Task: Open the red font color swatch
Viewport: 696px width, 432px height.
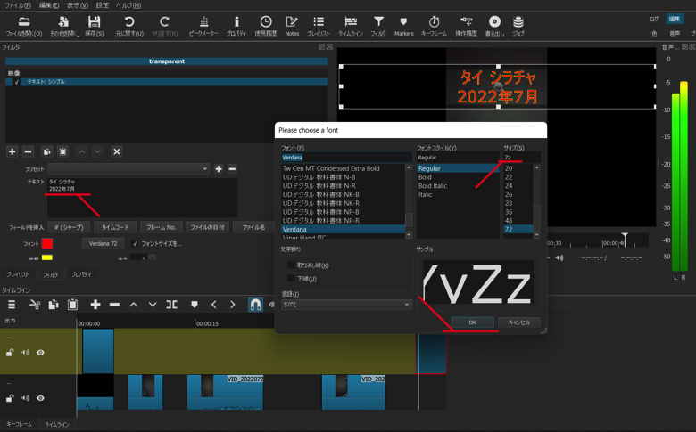Action: click(47, 244)
